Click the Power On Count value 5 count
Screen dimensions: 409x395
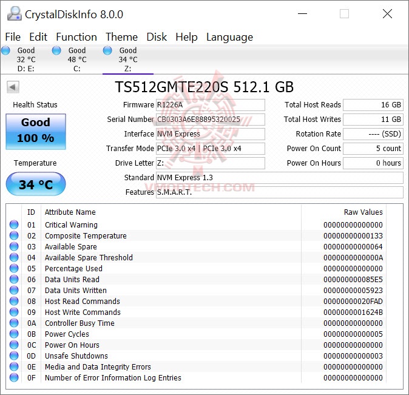click(x=373, y=149)
